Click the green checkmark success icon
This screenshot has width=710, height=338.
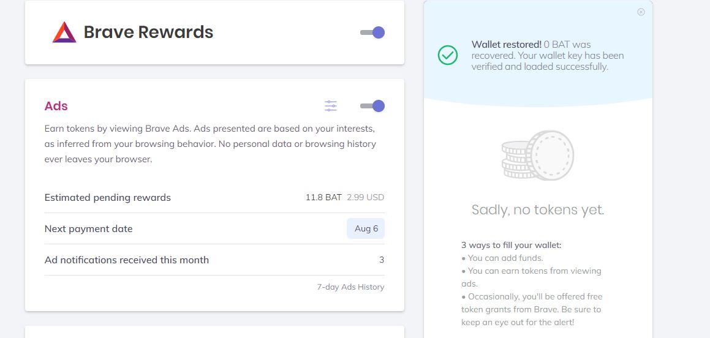[448, 55]
